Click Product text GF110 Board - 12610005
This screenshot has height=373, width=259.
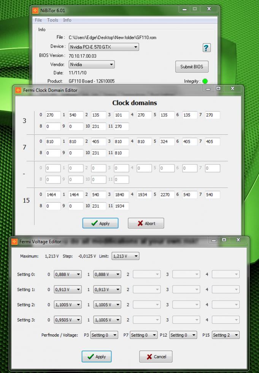(92, 81)
